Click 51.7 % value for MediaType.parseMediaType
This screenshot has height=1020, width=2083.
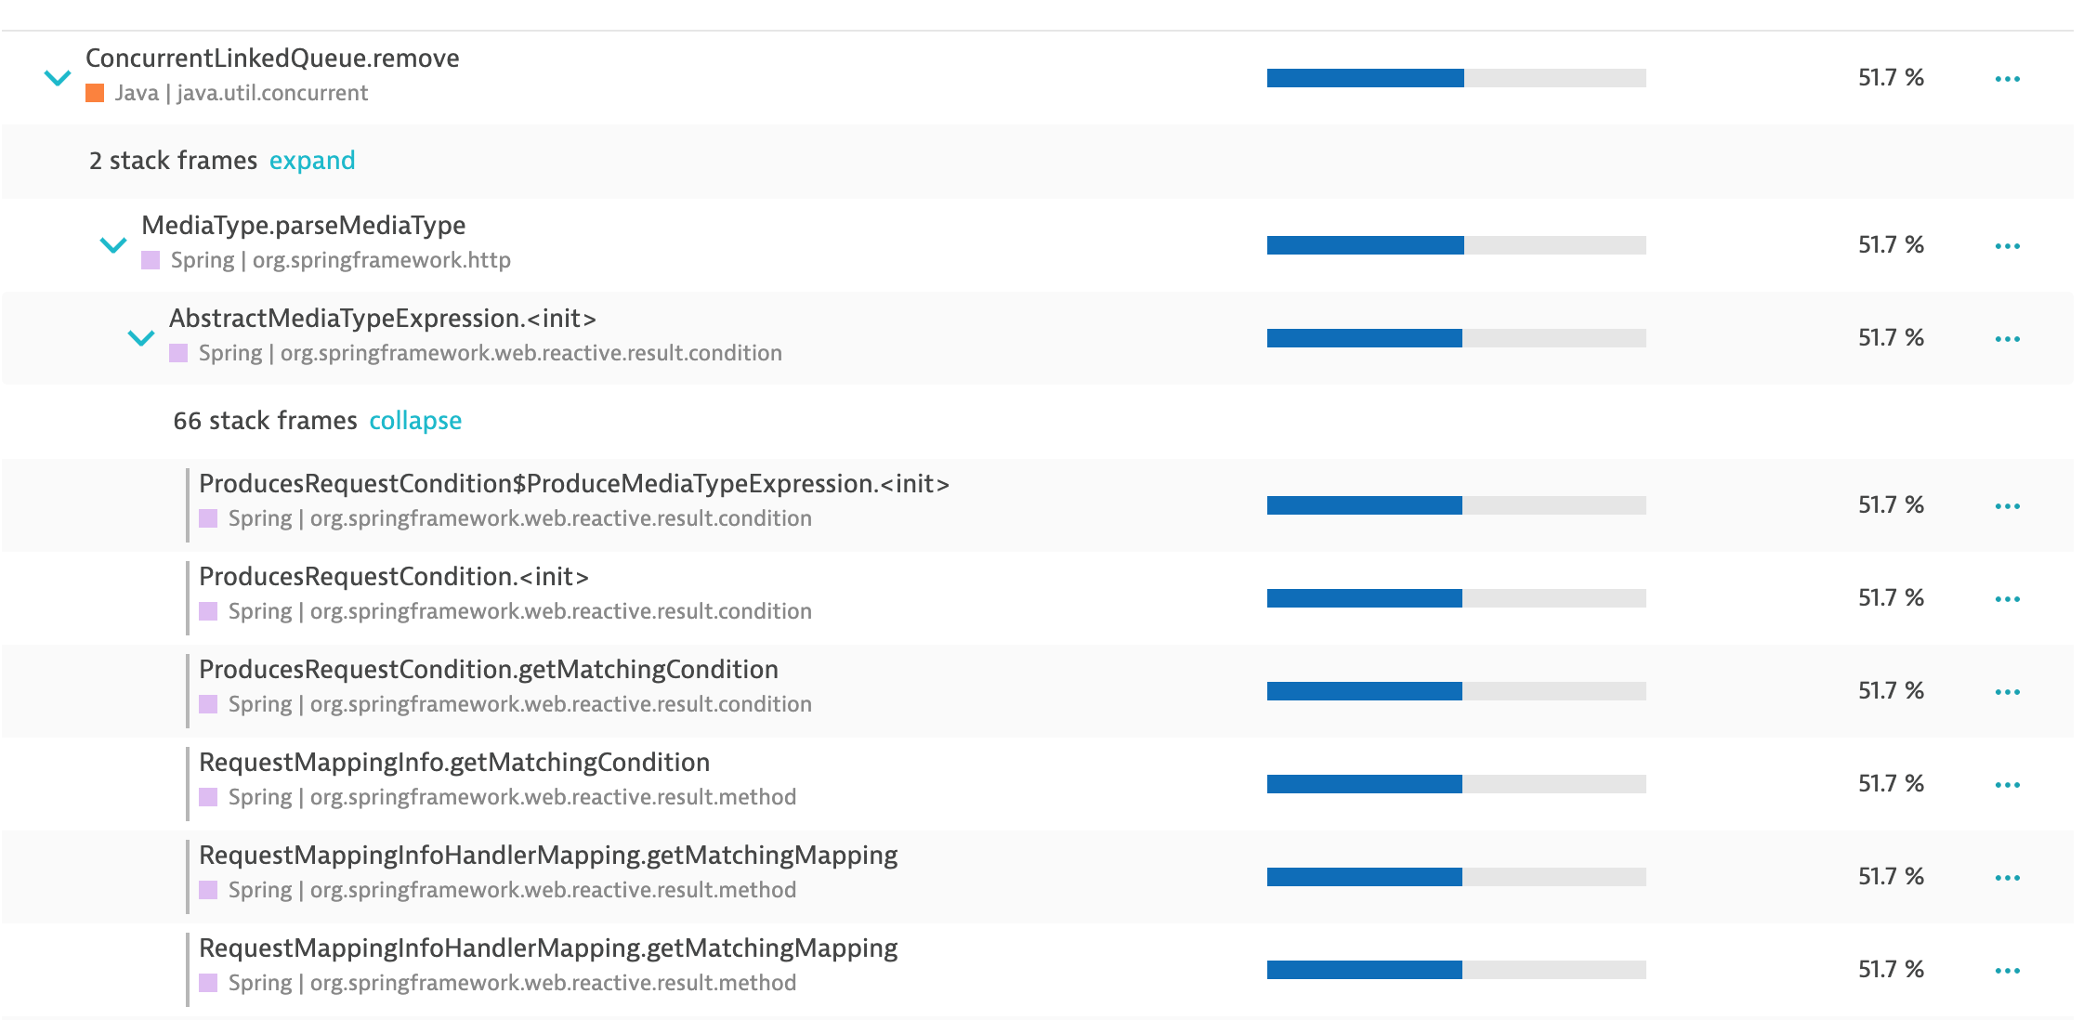pyautogui.click(x=1891, y=245)
